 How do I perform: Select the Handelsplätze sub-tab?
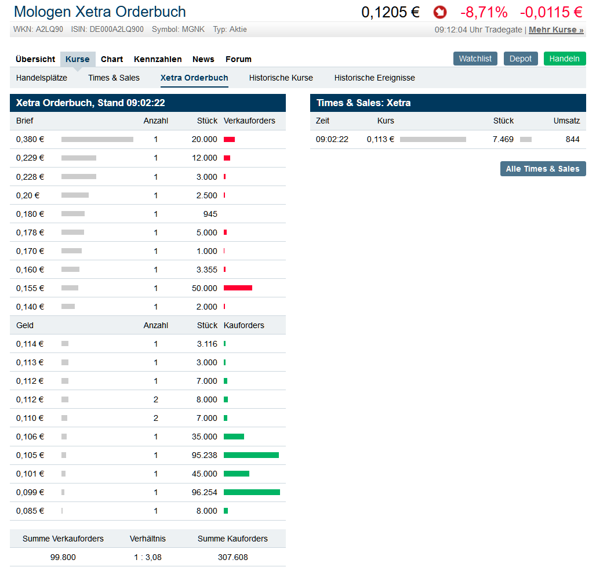42,78
